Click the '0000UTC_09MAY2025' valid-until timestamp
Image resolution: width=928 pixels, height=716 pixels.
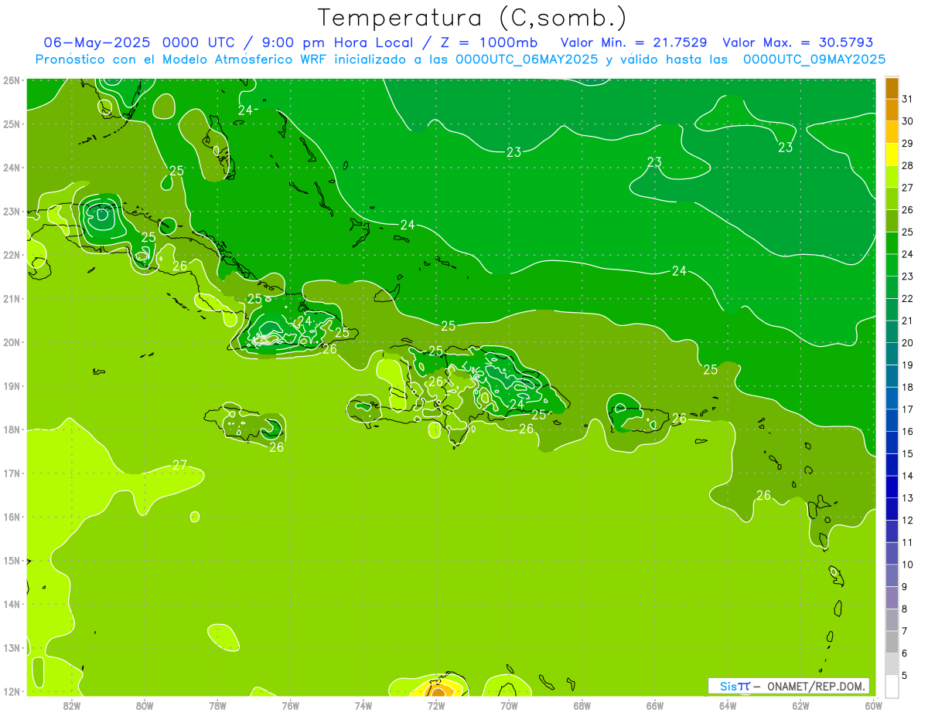[814, 59]
